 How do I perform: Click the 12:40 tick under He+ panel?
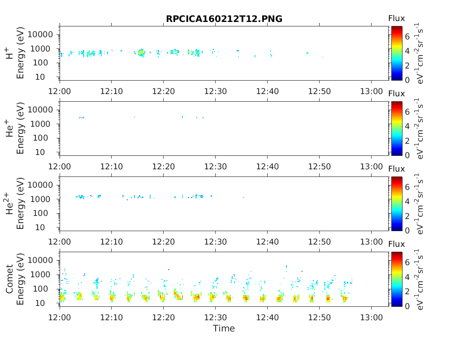click(x=268, y=167)
